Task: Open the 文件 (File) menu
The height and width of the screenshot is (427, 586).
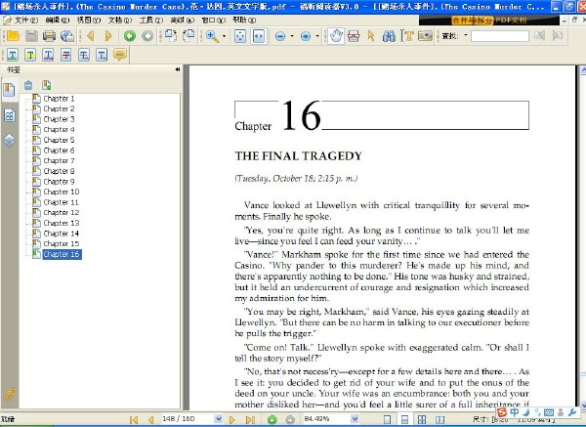Action: pos(26,21)
